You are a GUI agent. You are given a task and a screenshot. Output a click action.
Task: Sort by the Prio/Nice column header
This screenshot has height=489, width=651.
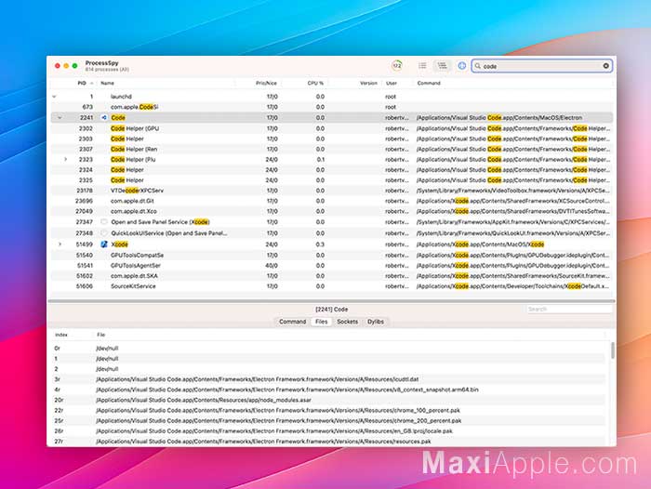[x=266, y=83]
